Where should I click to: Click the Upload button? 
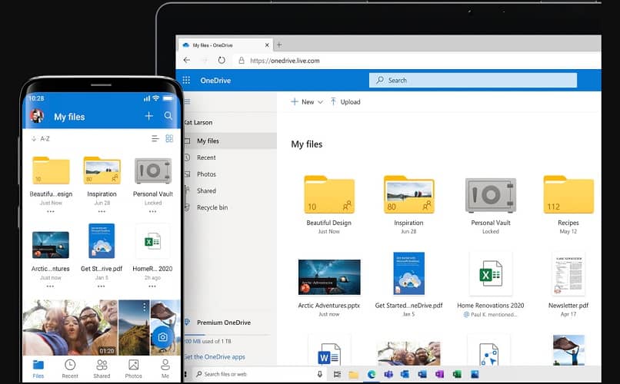(x=345, y=102)
